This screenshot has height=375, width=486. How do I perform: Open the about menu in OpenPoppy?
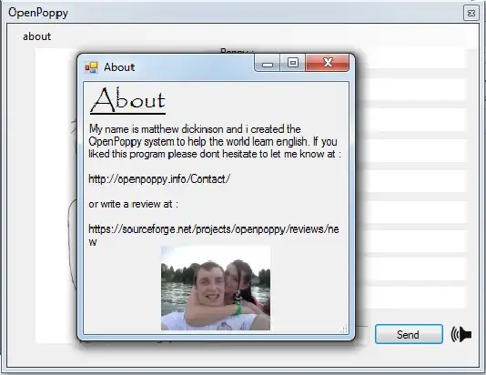(37, 36)
